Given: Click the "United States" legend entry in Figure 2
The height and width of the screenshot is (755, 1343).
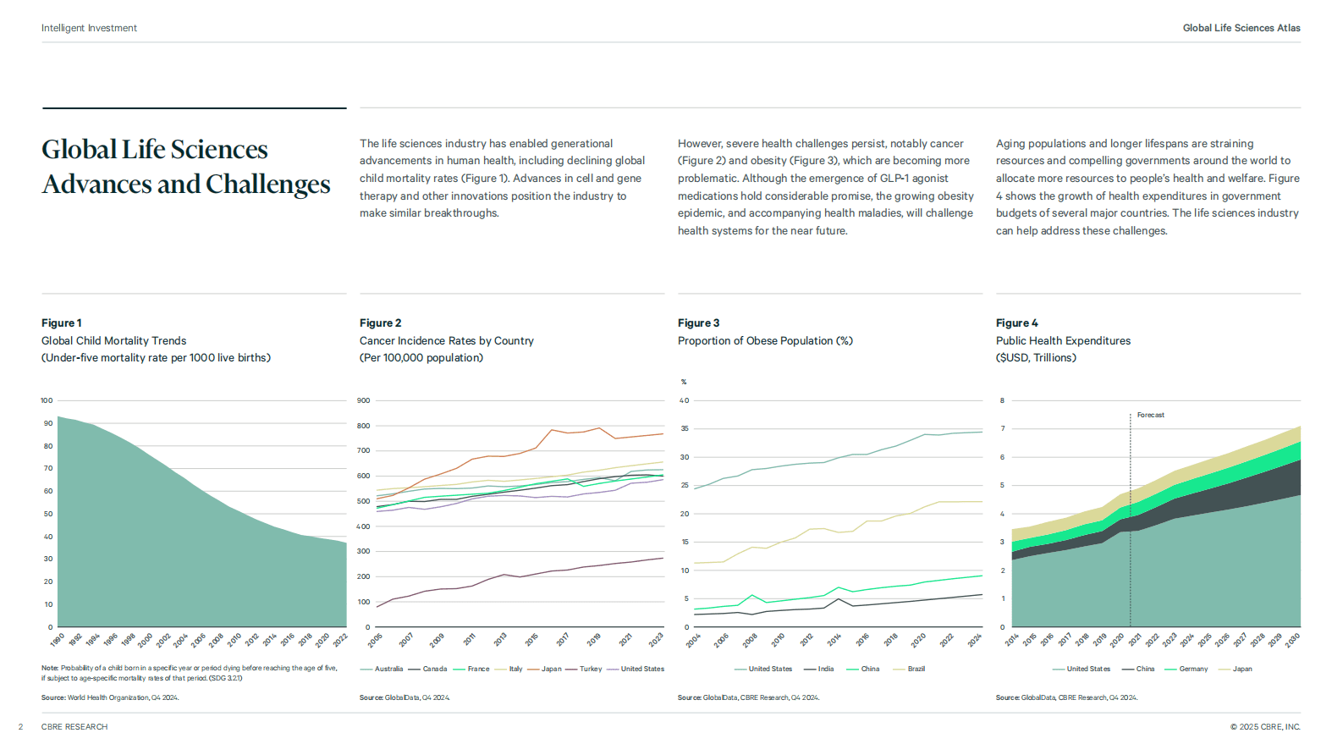Looking at the screenshot, I should tap(636, 669).
